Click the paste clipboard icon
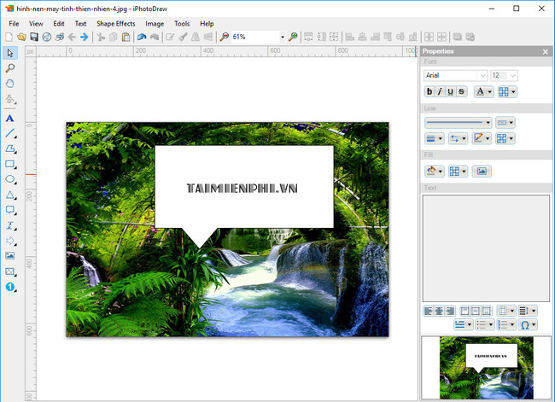Image resolution: width=555 pixels, height=402 pixels. (x=126, y=37)
